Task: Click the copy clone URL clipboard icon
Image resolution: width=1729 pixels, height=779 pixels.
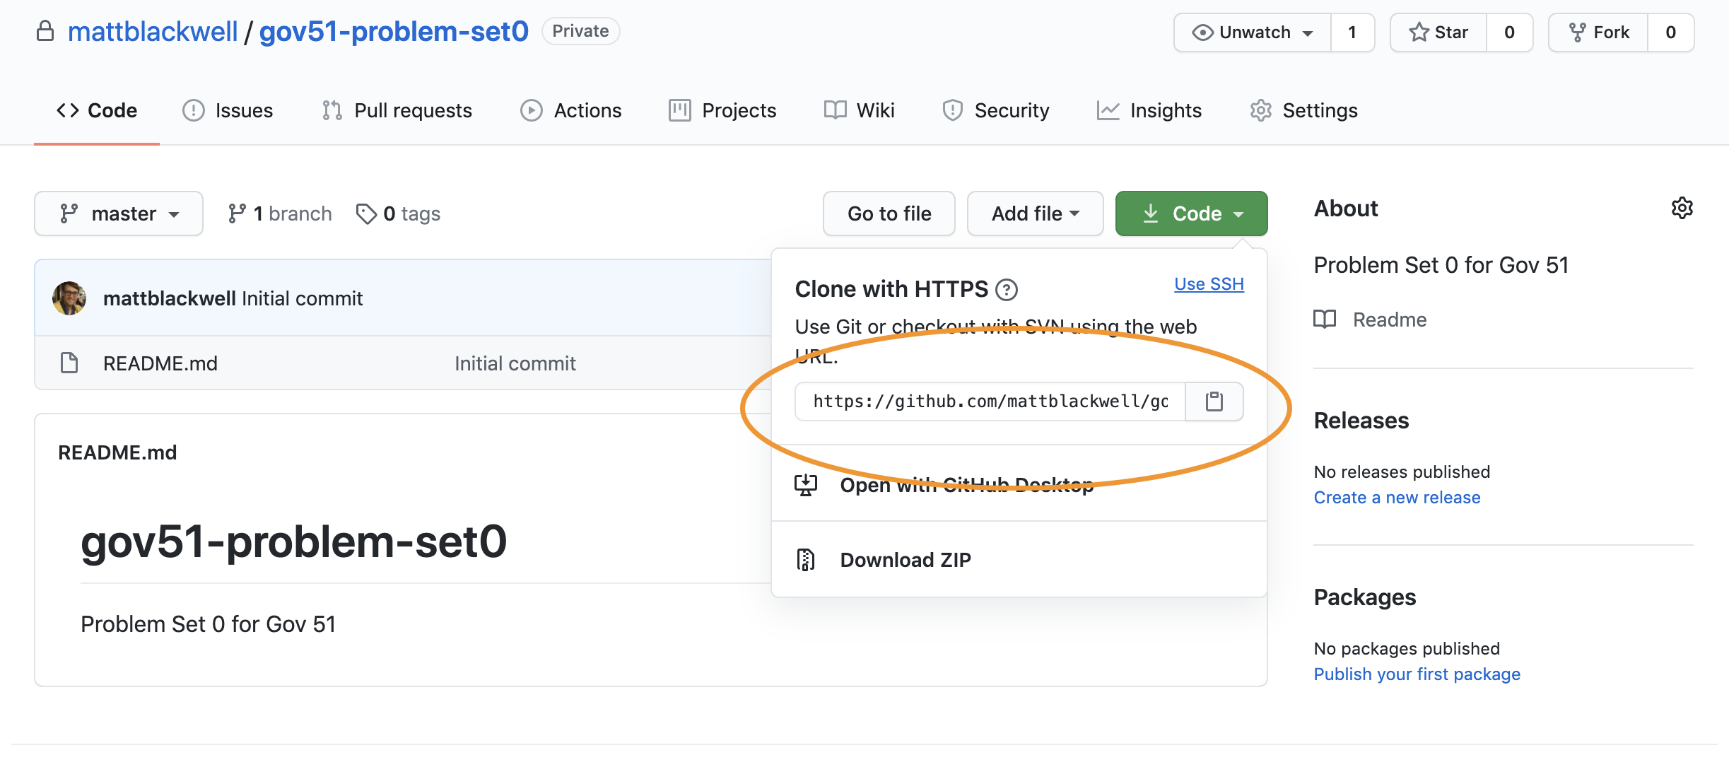Action: (x=1214, y=402)
